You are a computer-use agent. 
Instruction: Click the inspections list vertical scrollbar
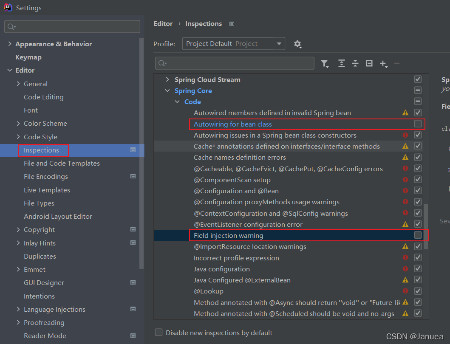[x=426, y=226]
